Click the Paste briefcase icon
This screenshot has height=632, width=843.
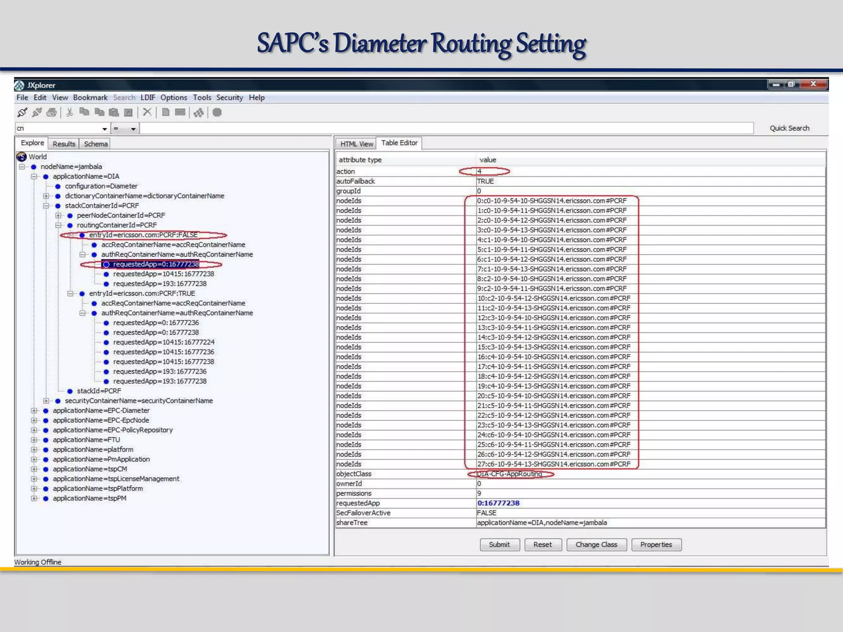pos(114,112)
